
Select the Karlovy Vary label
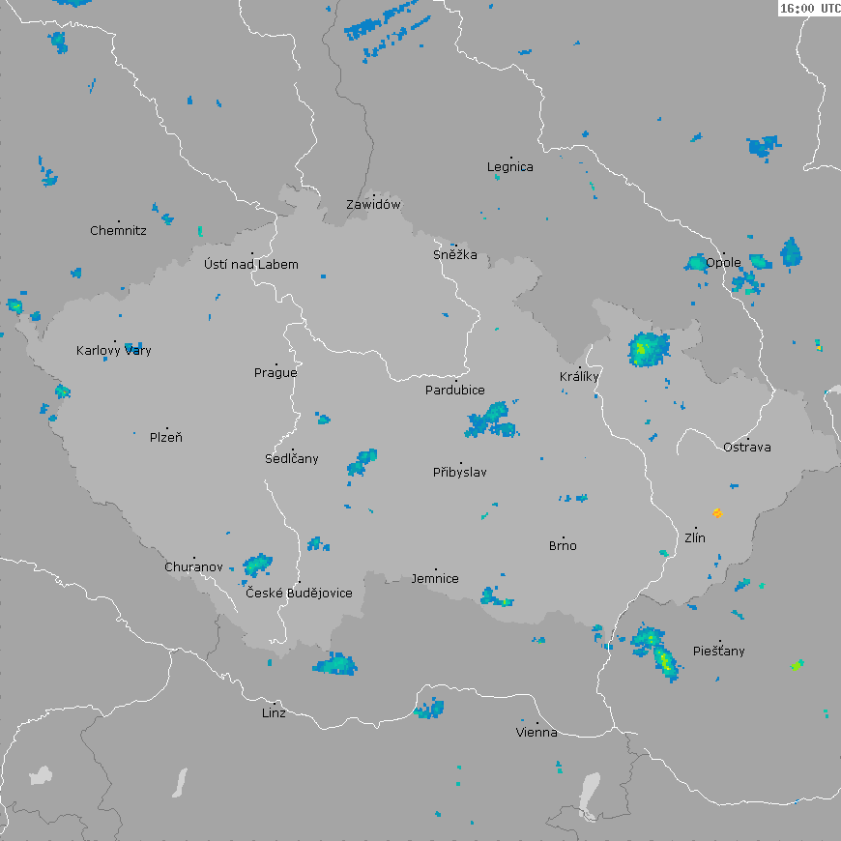pos(114,351)
